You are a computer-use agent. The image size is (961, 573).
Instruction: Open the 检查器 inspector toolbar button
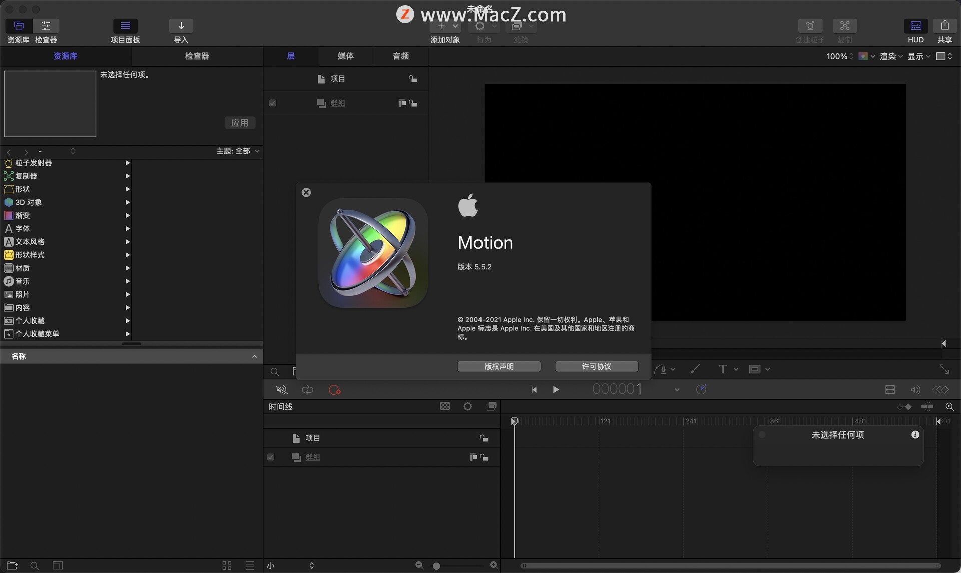tap(46, 26)
